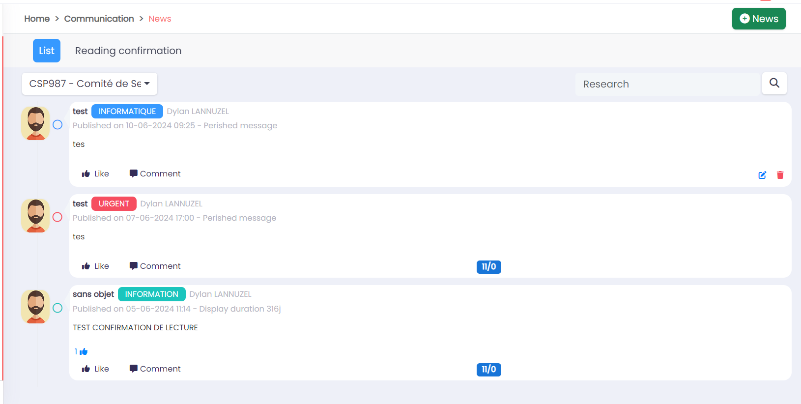Edit the INFORMATIQUE test post
Viewport: 801px width, 404px height.
[x=762, y=175]
